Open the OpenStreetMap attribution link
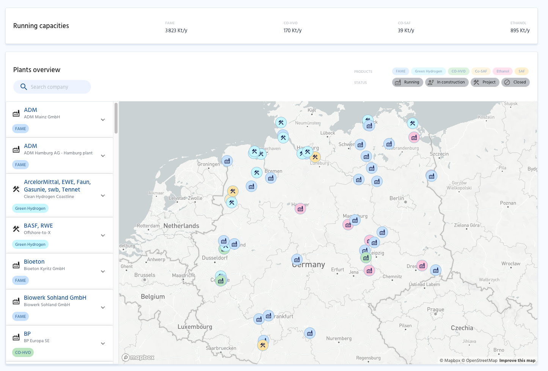Viewport: 548px width, 371px height. (479, 361)
